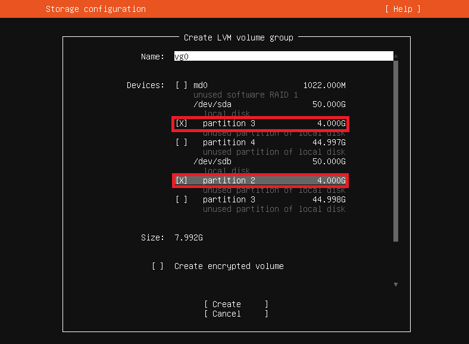The image size is (469, 344).
Task: Click the vertical scrollbar thumb
Action: click(396, 151)
